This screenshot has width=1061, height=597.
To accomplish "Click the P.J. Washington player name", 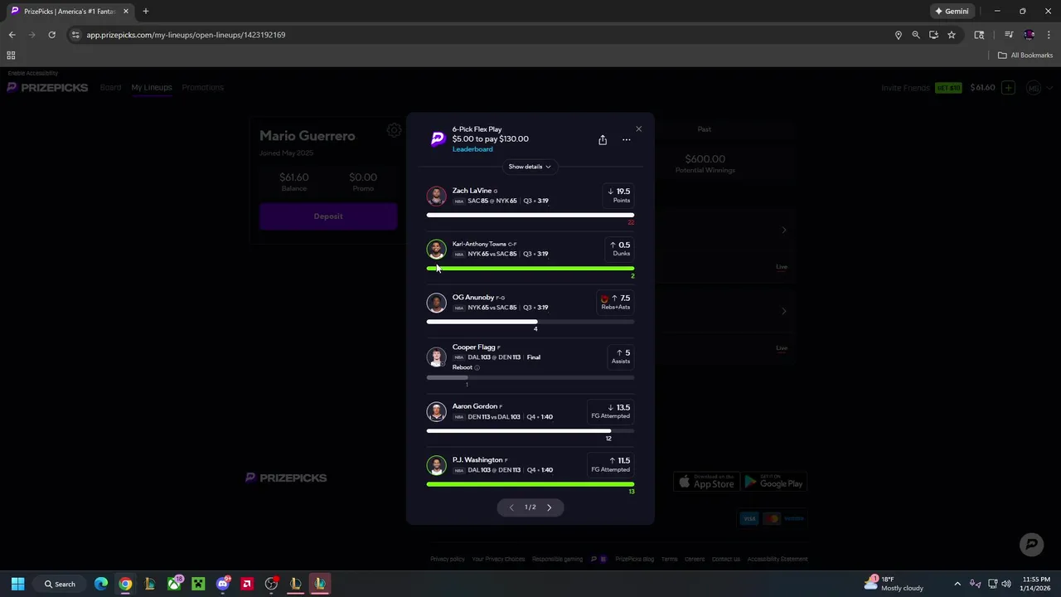I will click(x=477, y=460).
